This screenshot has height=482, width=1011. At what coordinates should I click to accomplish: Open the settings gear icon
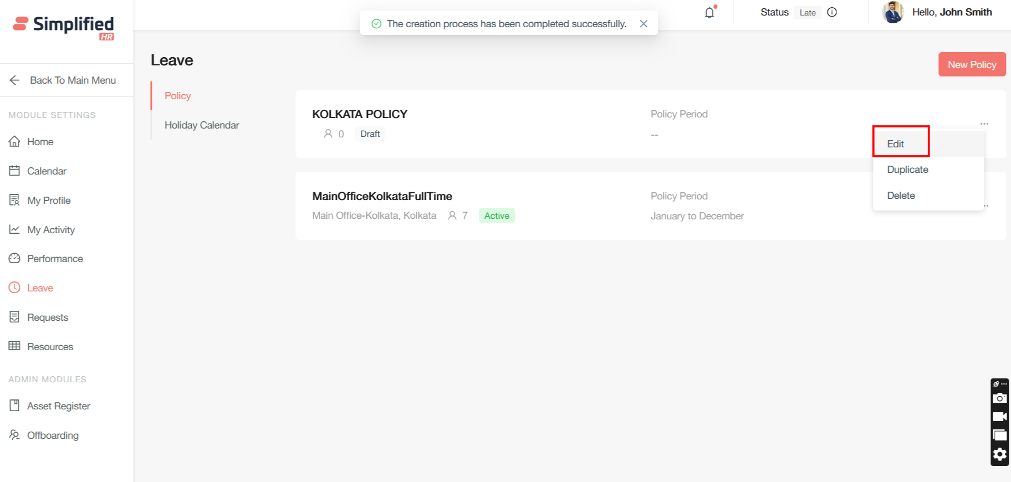[999, 454]
